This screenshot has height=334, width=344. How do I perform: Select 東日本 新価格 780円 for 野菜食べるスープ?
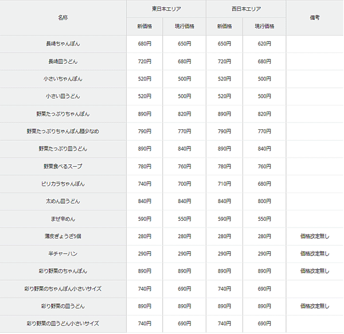(x=144, y=166)
